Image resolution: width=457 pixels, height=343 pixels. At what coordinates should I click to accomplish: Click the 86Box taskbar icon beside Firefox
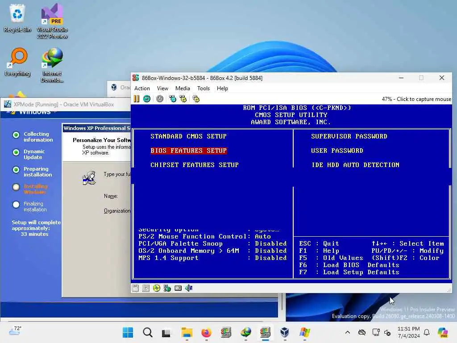click(226, 332)
